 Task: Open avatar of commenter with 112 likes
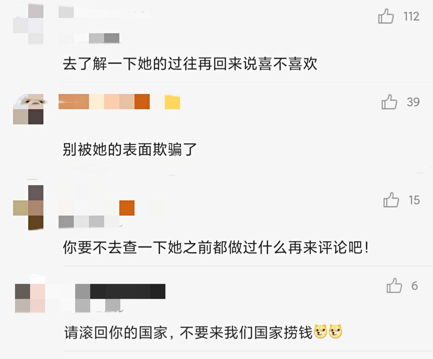[x=28, y=24]
